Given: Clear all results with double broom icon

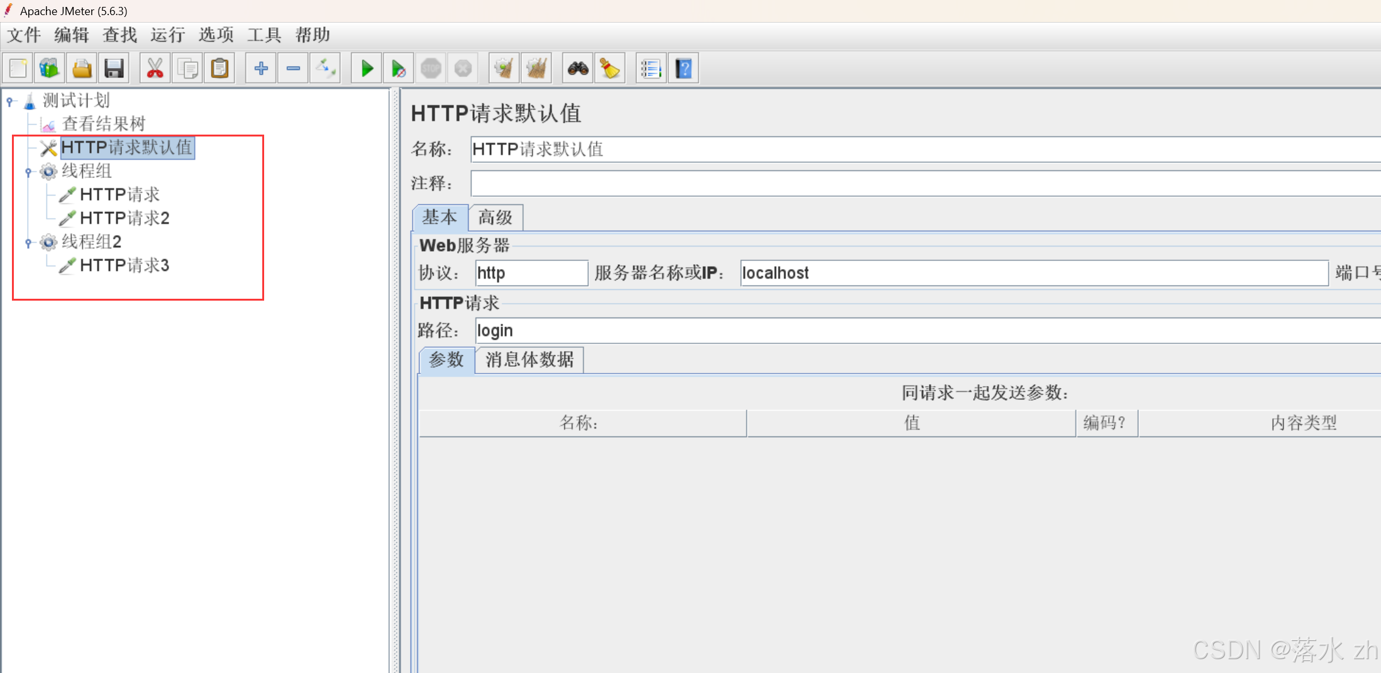Looking at the screenshot, I should point(536,68).
